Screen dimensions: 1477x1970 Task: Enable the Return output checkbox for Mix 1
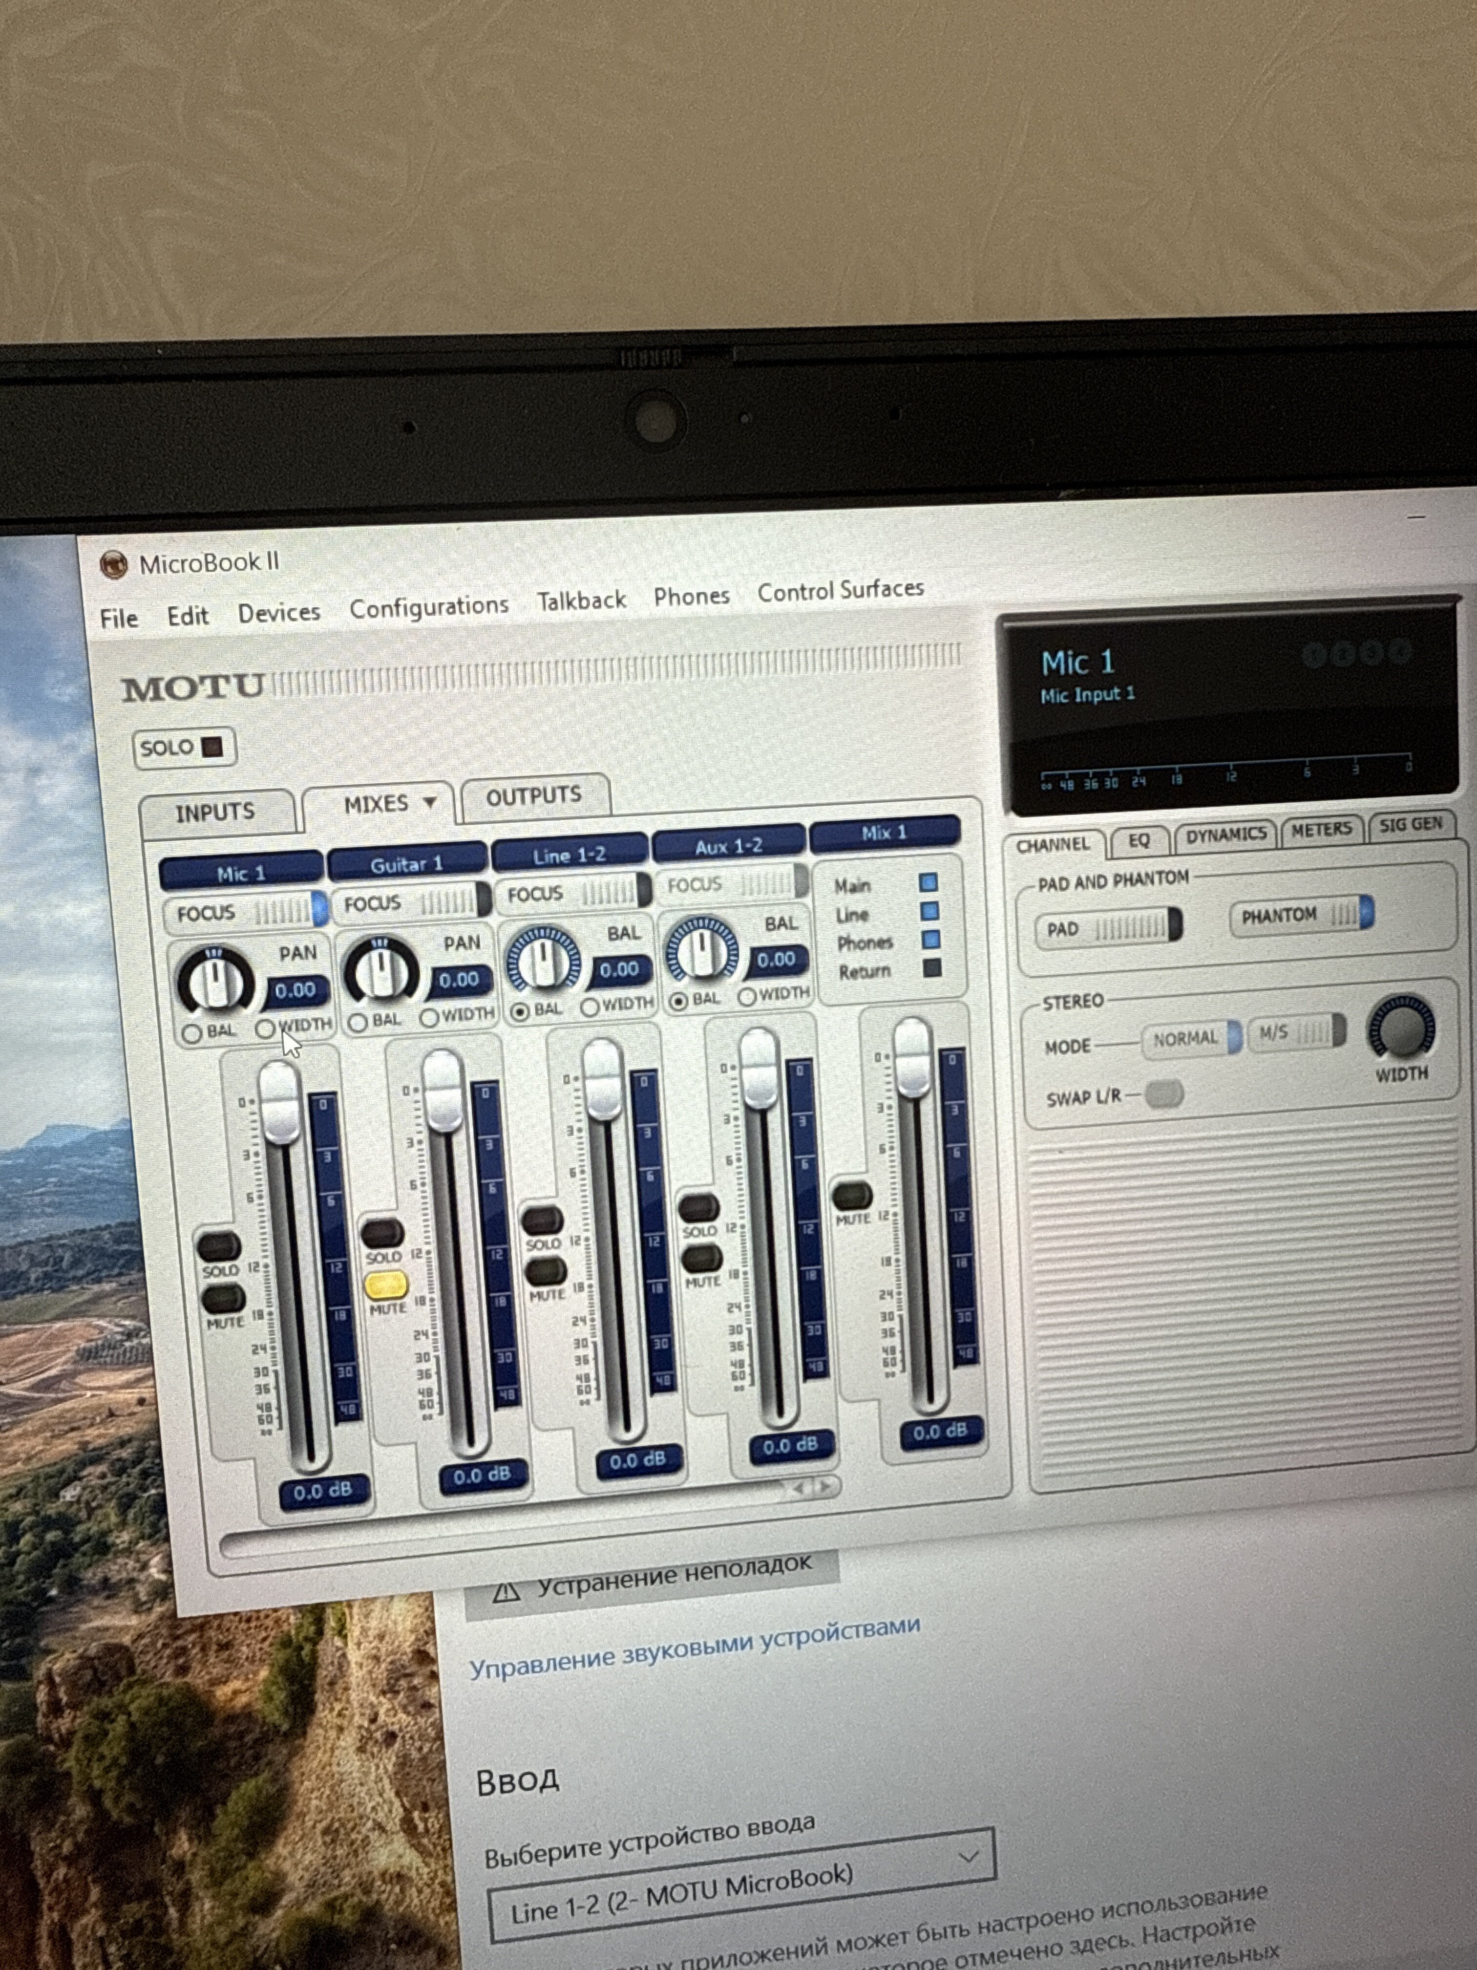[932, 968]
